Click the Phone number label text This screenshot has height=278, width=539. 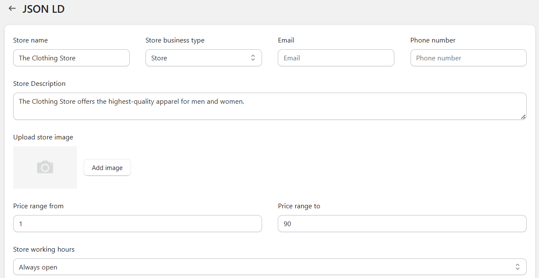pos(433,40)
